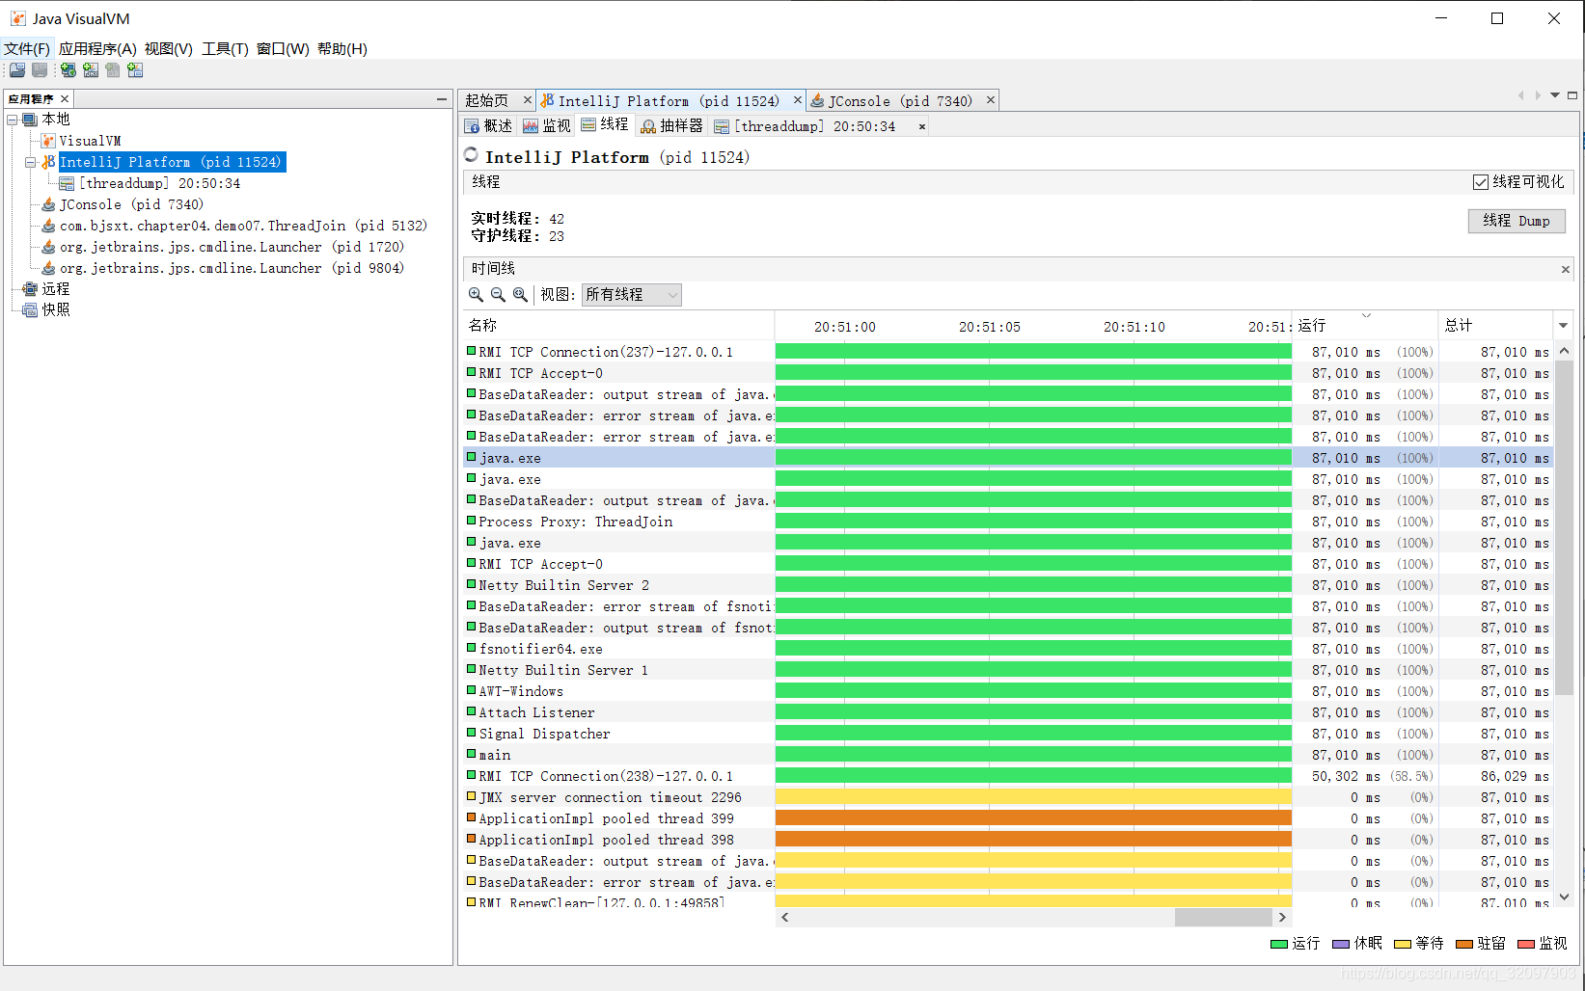
Task: Click the 线程 Dump button
Action: click(1517, 221)
